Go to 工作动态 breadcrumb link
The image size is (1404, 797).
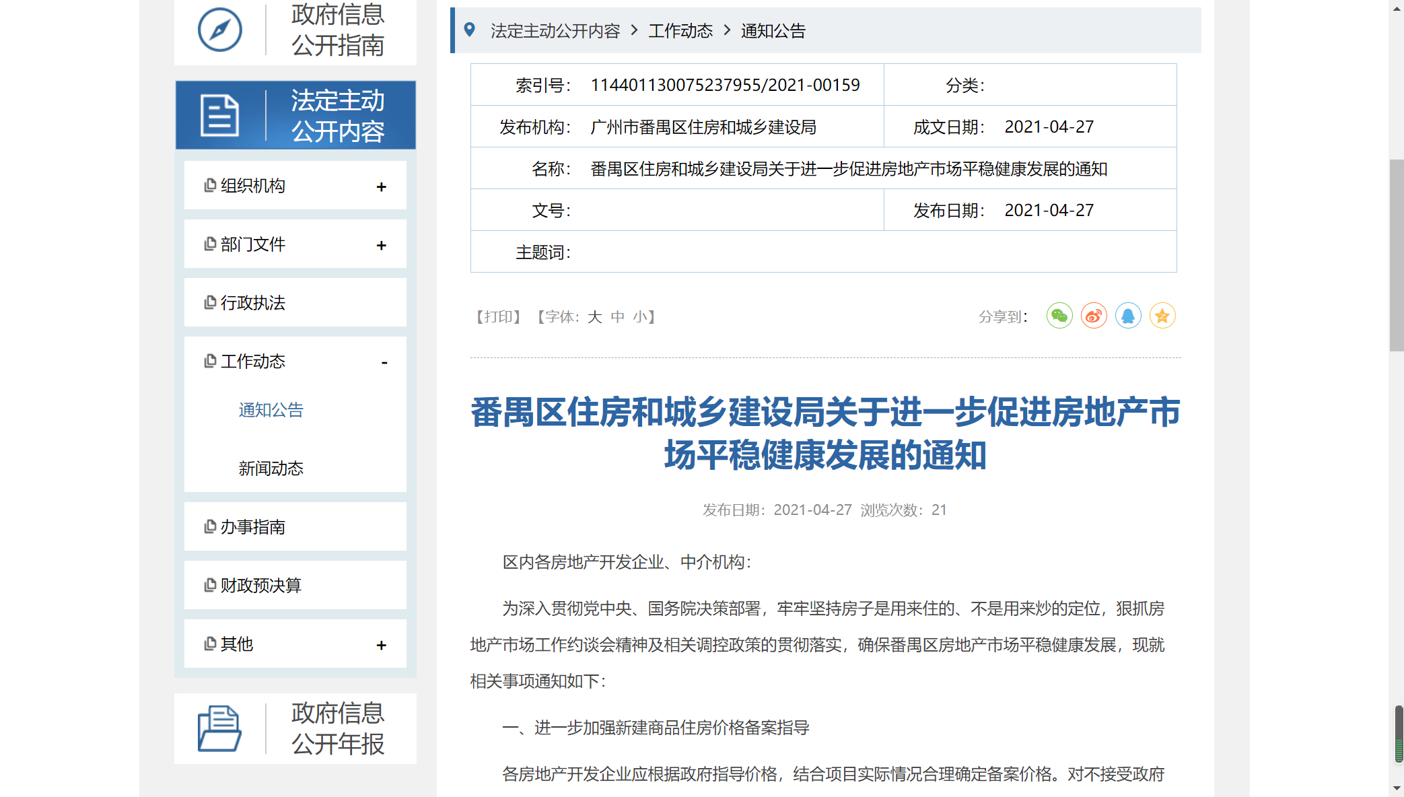click(680, 31)
